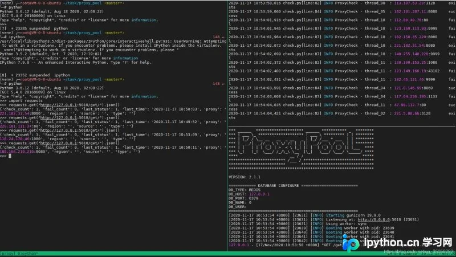Image resolution: width=456 pixels, height=257 pixels.
Task: Click the '10:53:58,016' log timestamp
Action: [268, 3]
